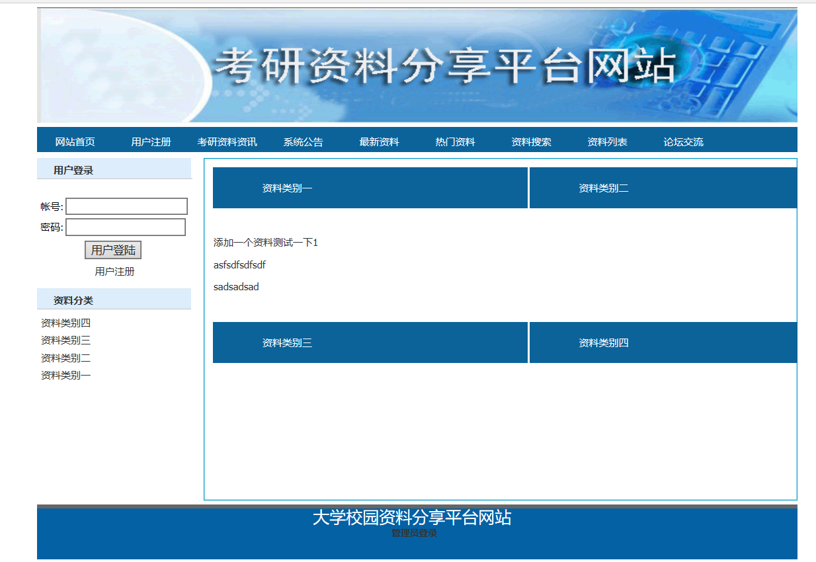
Task: Open the asfsdfsdfsdf resource link
Action: click(x=239, y=265)
